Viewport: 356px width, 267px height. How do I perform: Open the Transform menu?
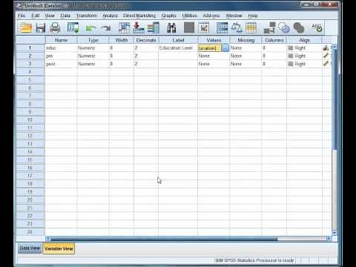pyautogui.click(x=87, y=16)
